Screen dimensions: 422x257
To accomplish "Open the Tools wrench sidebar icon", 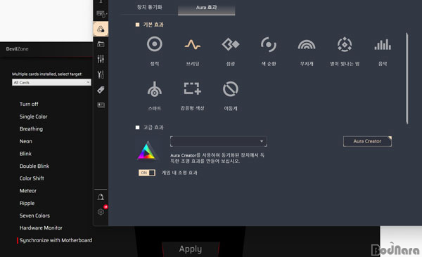I will pyautogui.click(x=101, y=74).
